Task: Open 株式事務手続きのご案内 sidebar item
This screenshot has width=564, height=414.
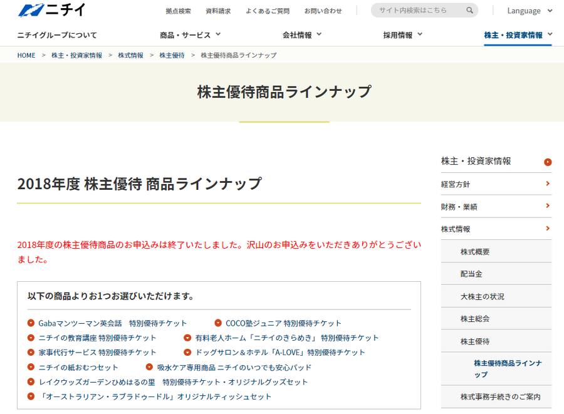Action: (x=496, y=396)
